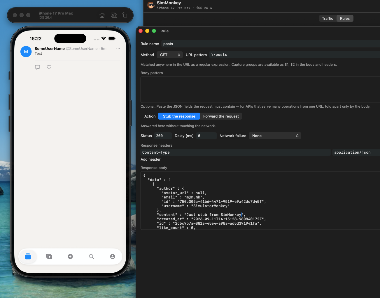Click the "content" : "Just stub from SimMonkey" line
Viewport: 380px width, 298px height.
coord(201,215)
